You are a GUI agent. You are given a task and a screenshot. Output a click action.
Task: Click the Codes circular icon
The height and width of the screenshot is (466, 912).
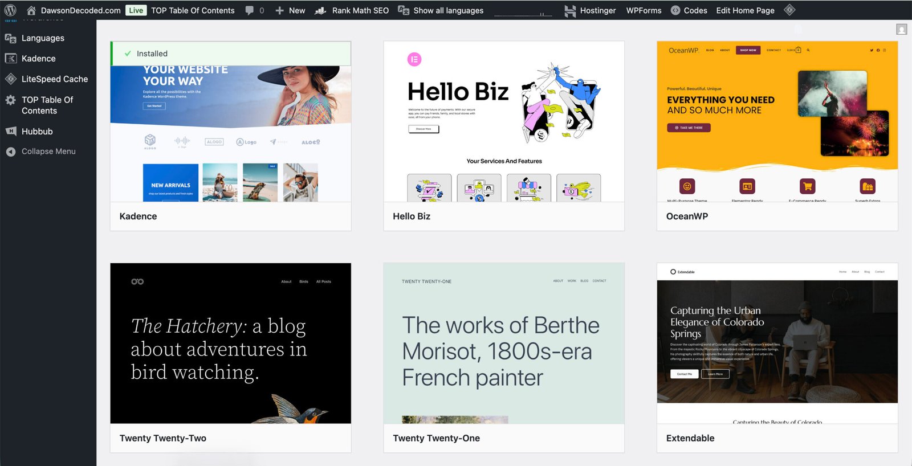[675, 10]
